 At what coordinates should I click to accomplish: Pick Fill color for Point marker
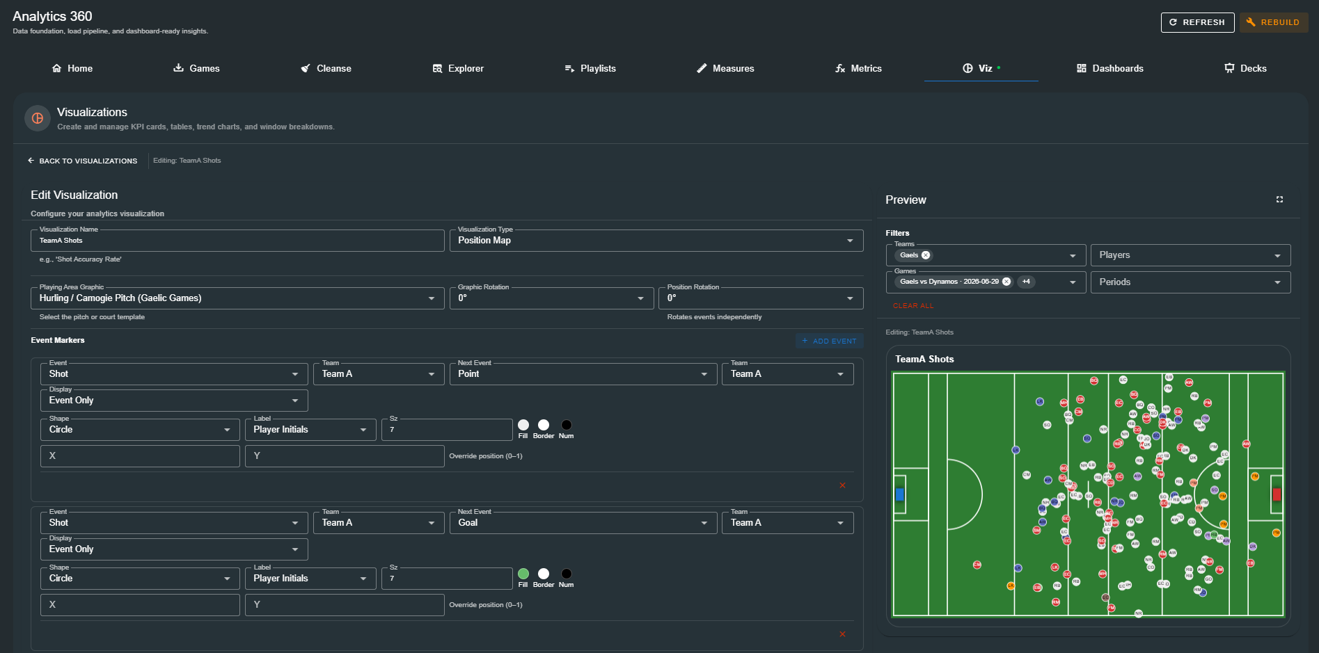pos(523,425)
